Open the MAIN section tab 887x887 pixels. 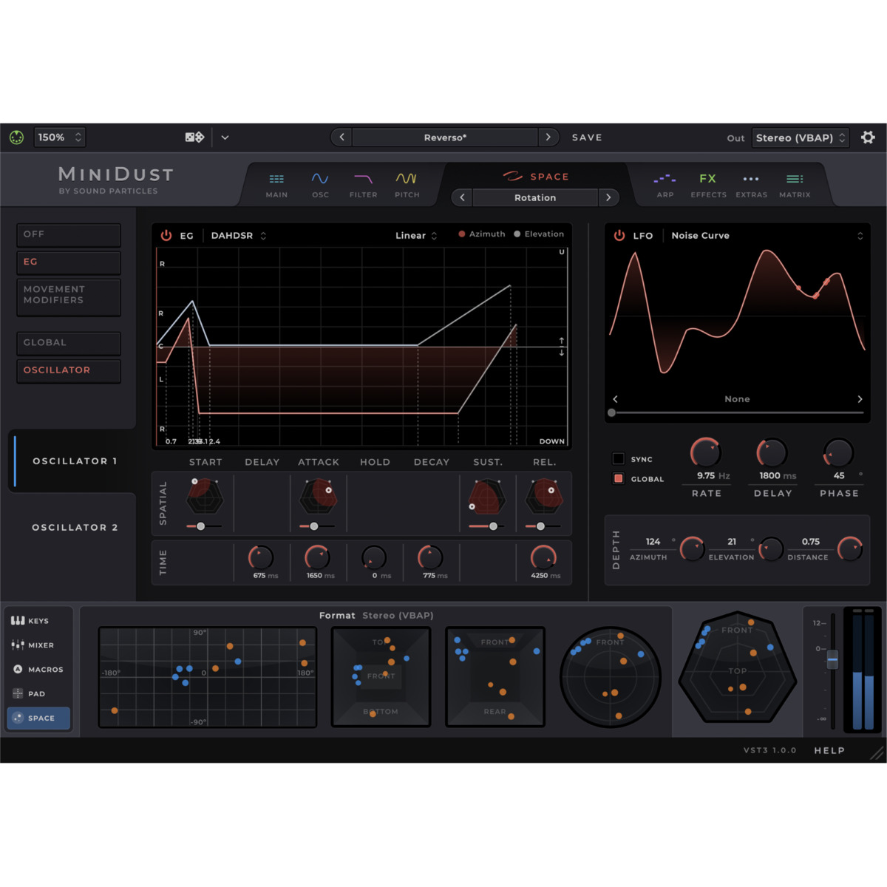pyautogui.click(x=276, y=185)
